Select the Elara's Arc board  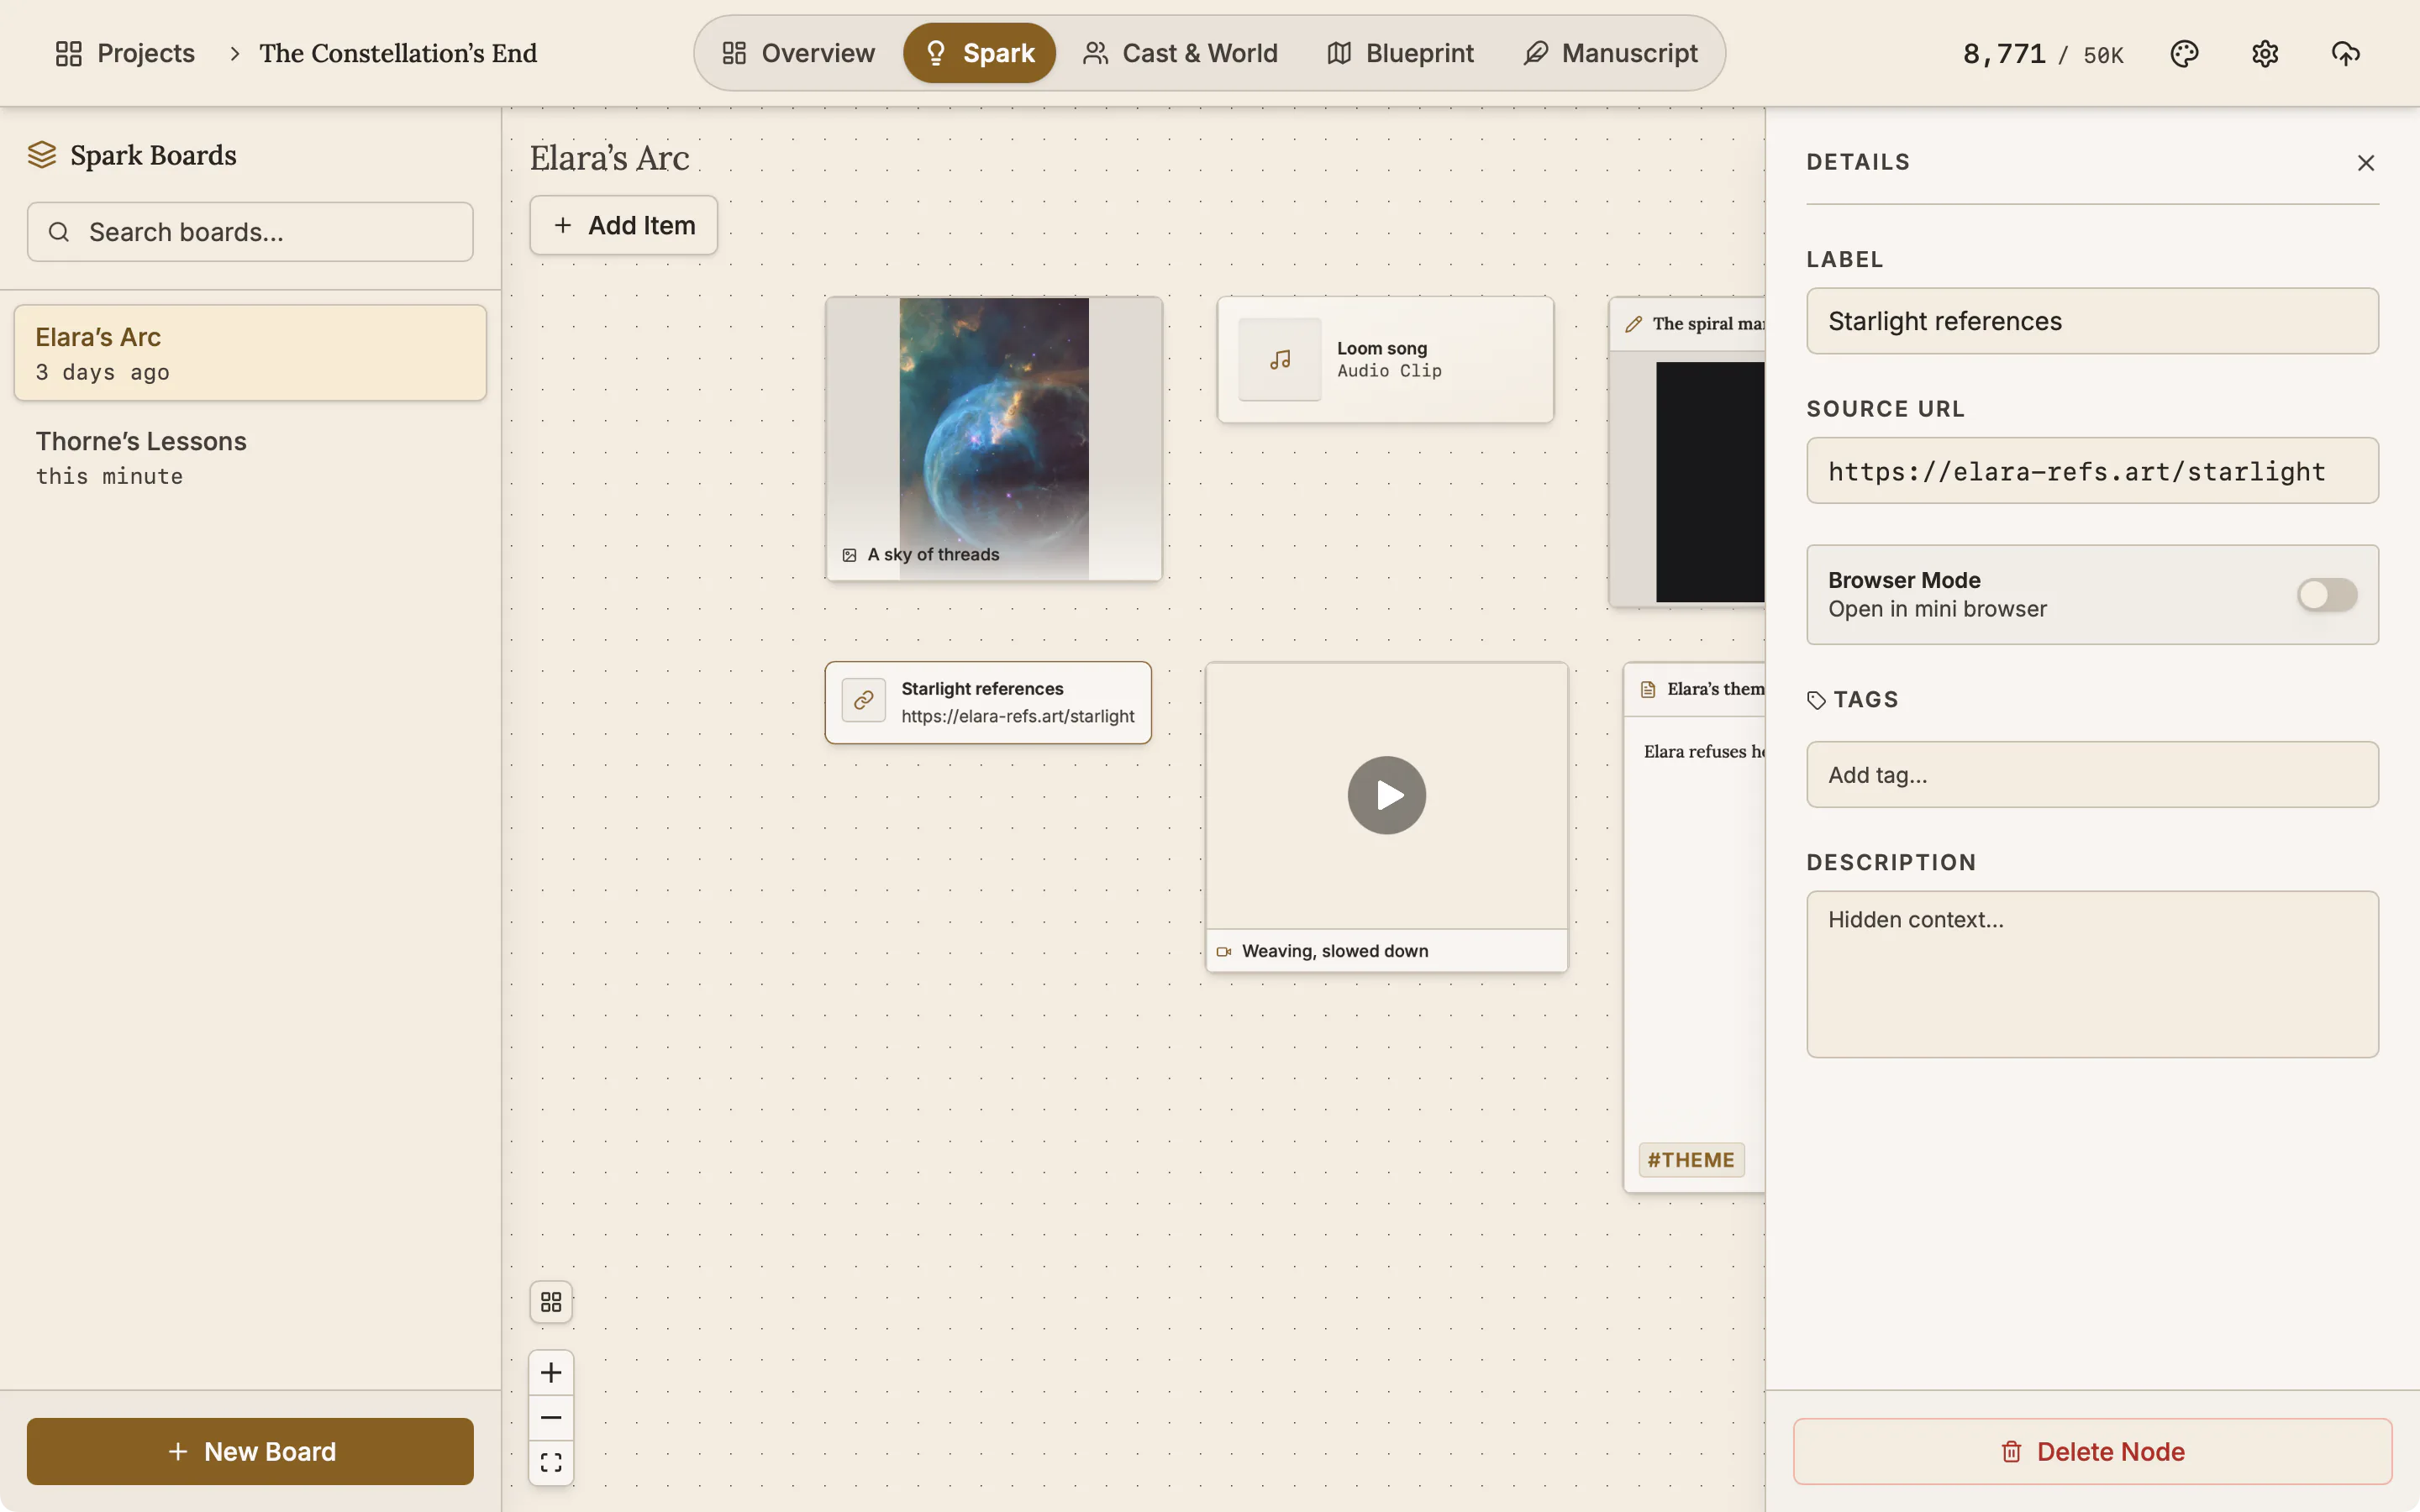pyautogui.click(x=250, y=353)
